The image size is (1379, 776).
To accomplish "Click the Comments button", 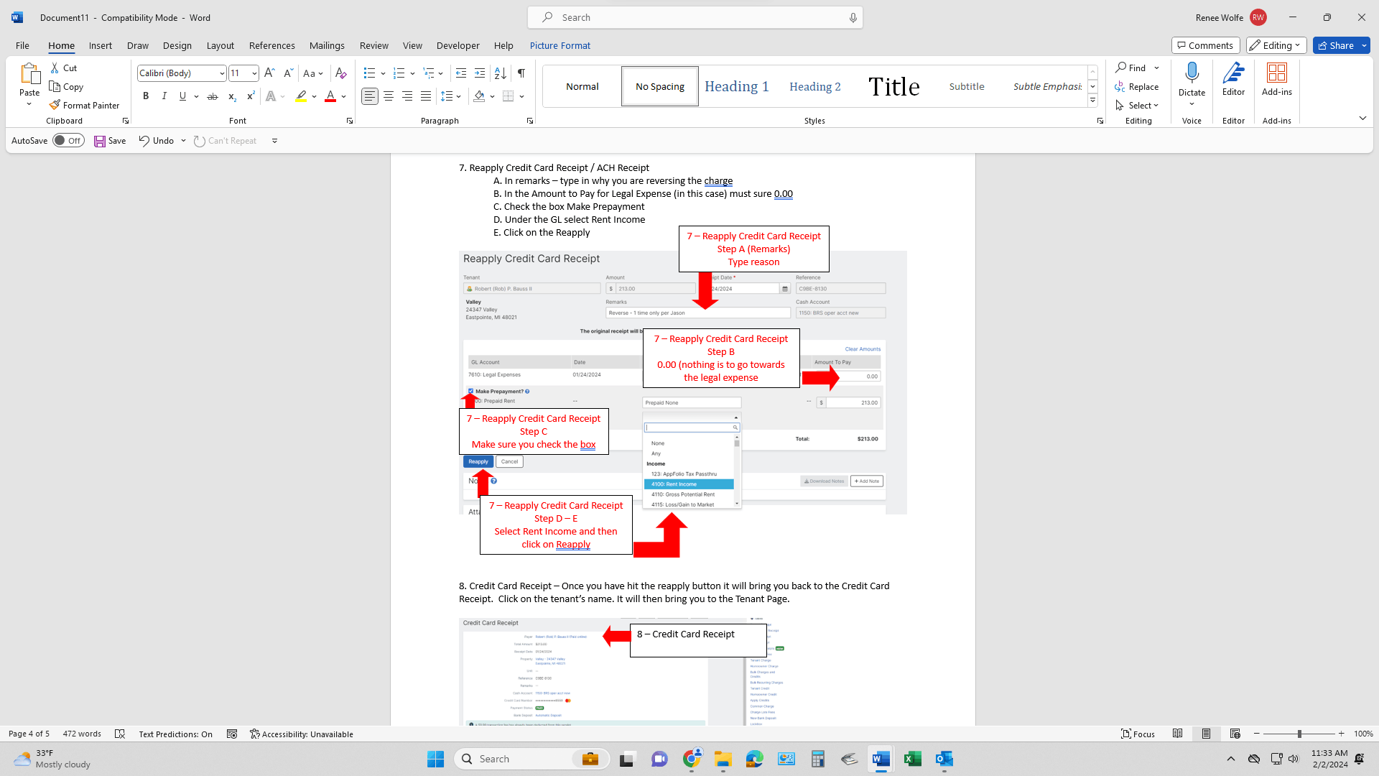I will pos(1205,45).
